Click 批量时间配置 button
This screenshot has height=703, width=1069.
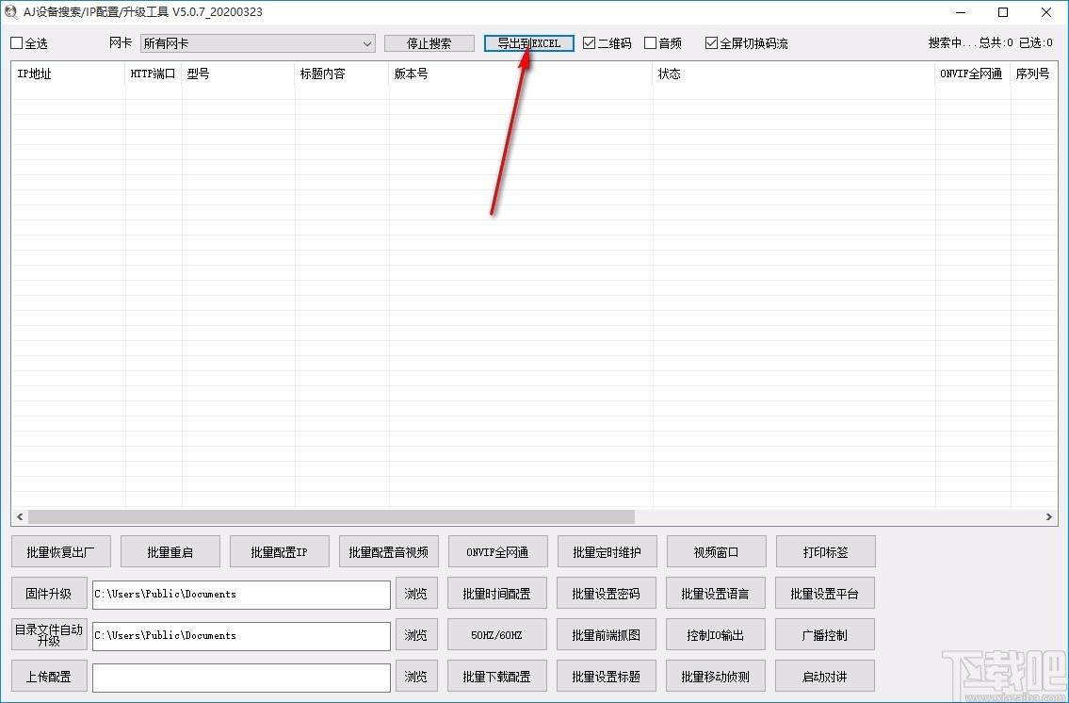coord(497,594)
